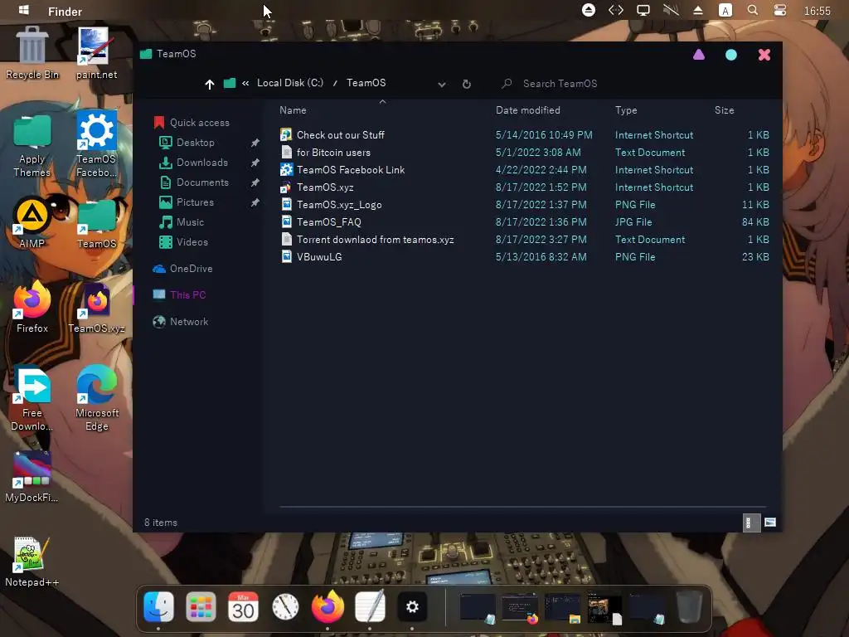Open TeamOS Facebook shortcut on desktop
The height and width of the screenshot is (637, 849).
pos(96,144)
